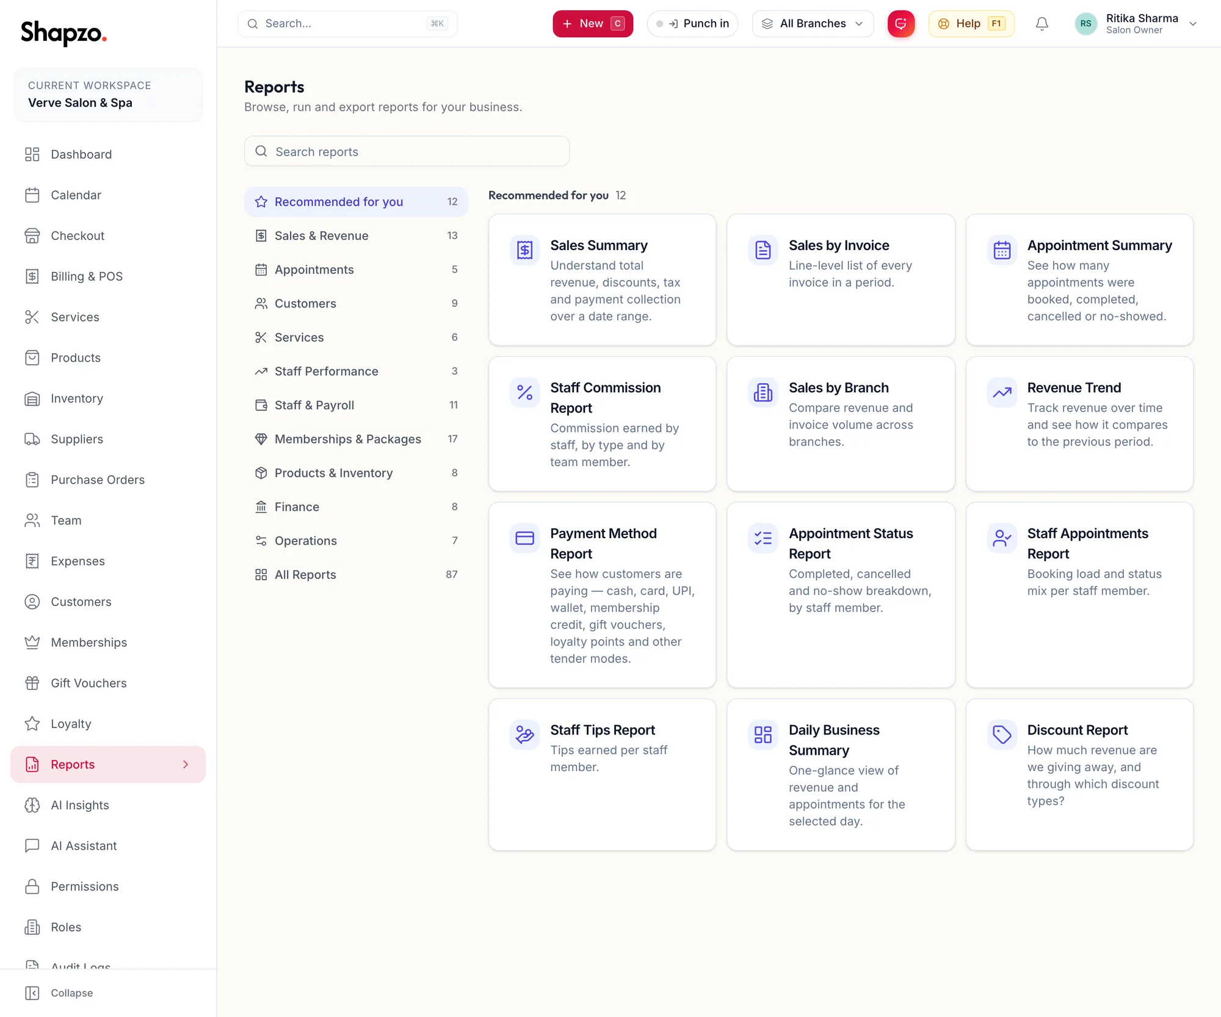The image size is (1221, 1017).
Task: Click the global Search field
Action: 347,24
